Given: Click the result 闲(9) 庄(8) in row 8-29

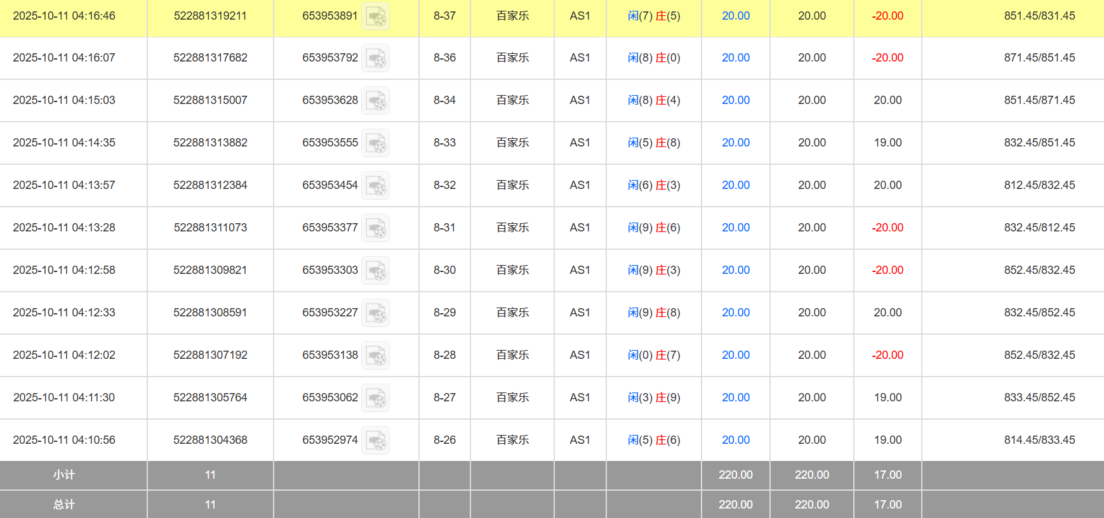Looking at the screenshot, I should pos(653,313).
